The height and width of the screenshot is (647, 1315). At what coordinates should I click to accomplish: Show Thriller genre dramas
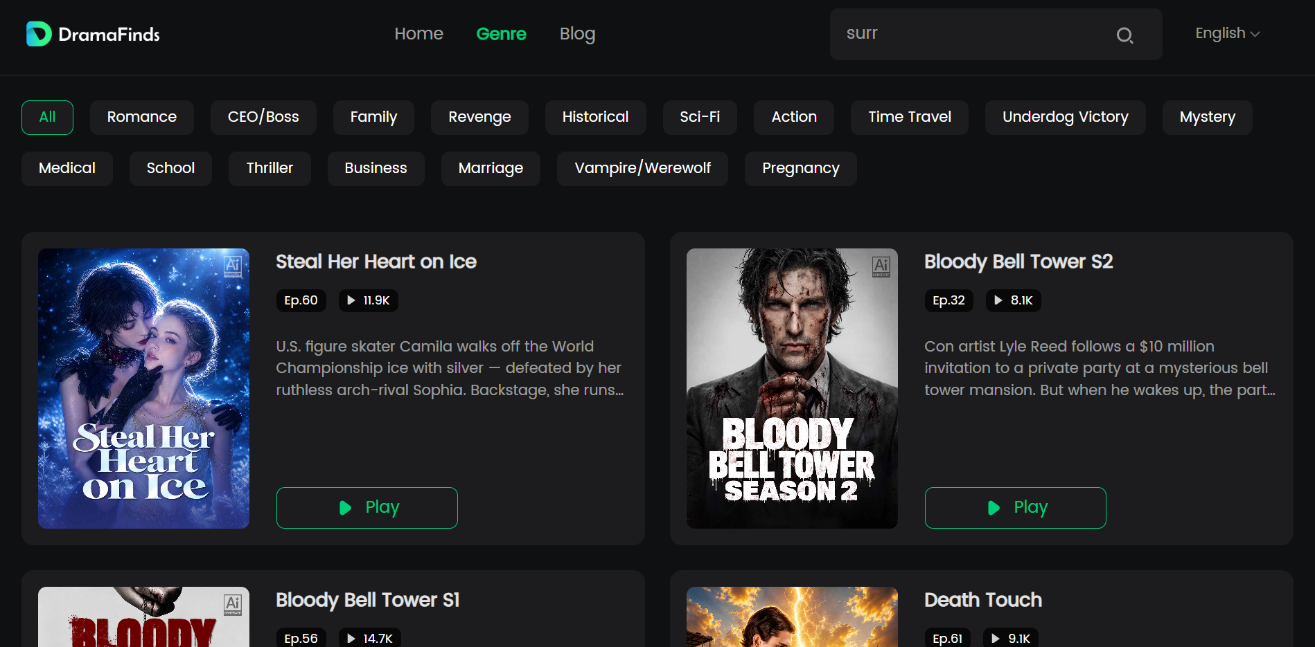click(x=270, y=168)
